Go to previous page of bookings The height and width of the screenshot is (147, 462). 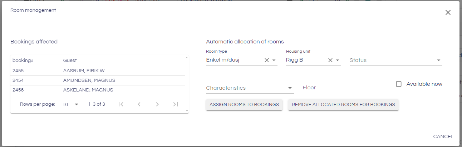(x=139, y=104)
